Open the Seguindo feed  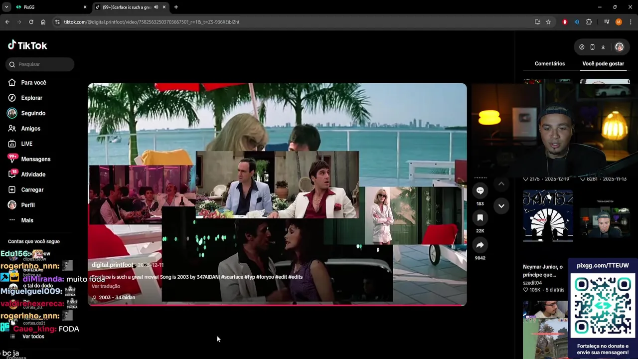tap(33, 113)
